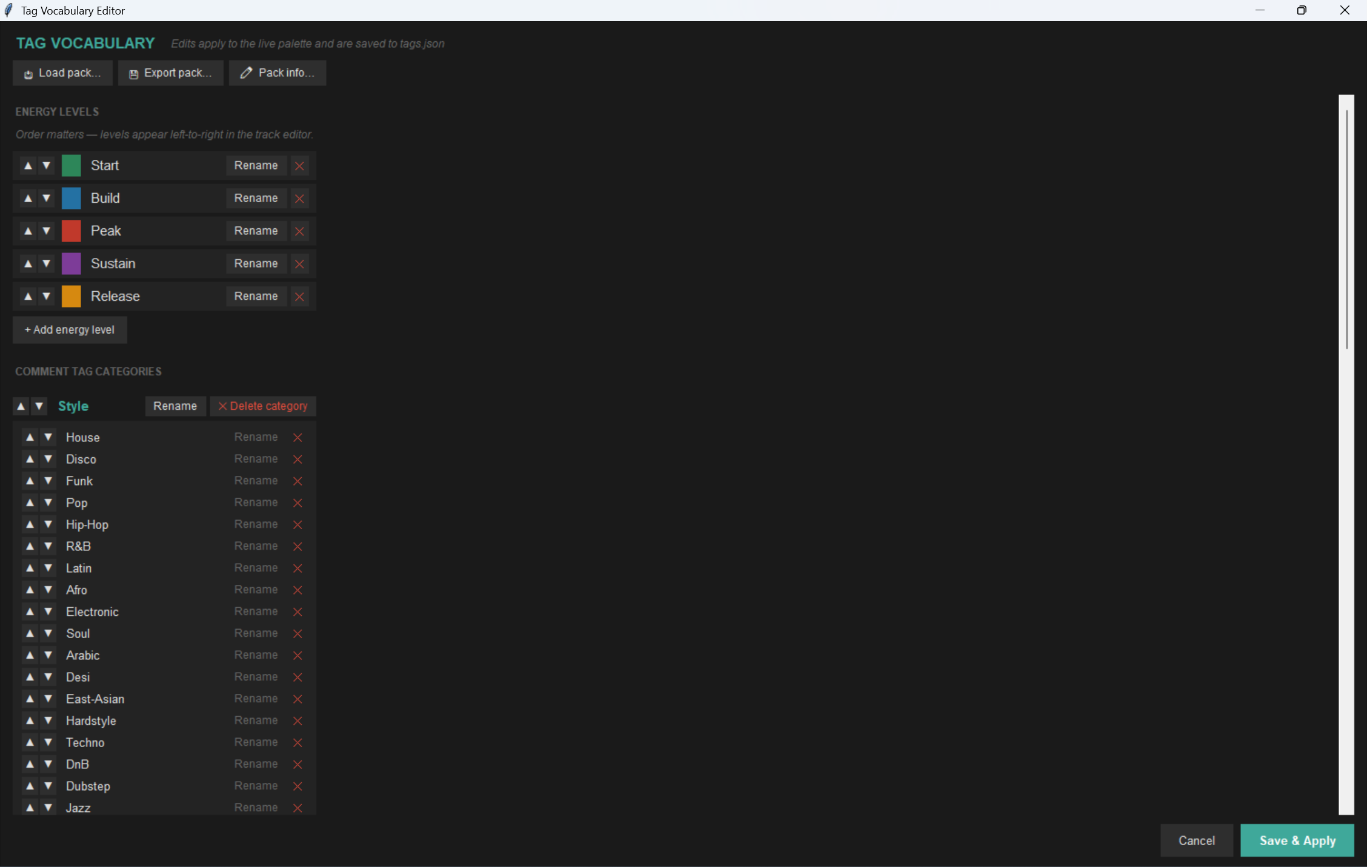Click the vertical scrollbar thumb

point(1346,230)
